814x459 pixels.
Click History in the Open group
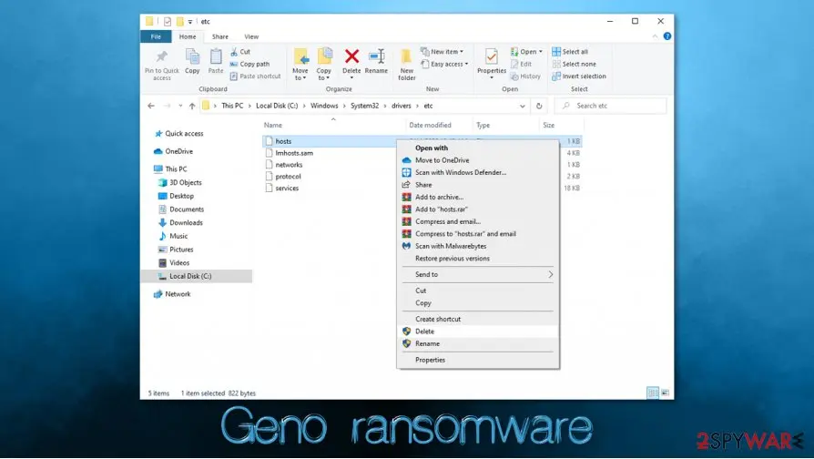click(x=525, y=76)
